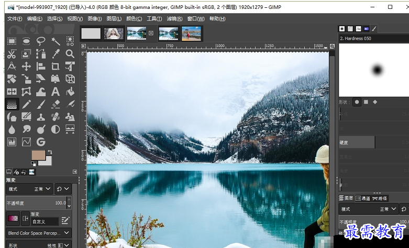Select the Ellipse Select tool
The image size is (409, 248).
26,41
